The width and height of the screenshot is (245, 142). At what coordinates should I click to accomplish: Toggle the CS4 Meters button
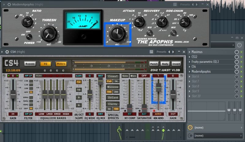point(61,64)
